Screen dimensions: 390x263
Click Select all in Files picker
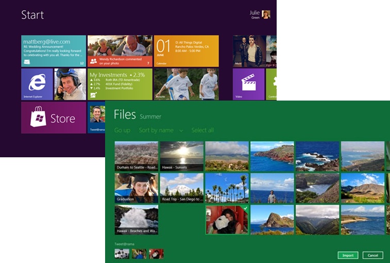202,130
